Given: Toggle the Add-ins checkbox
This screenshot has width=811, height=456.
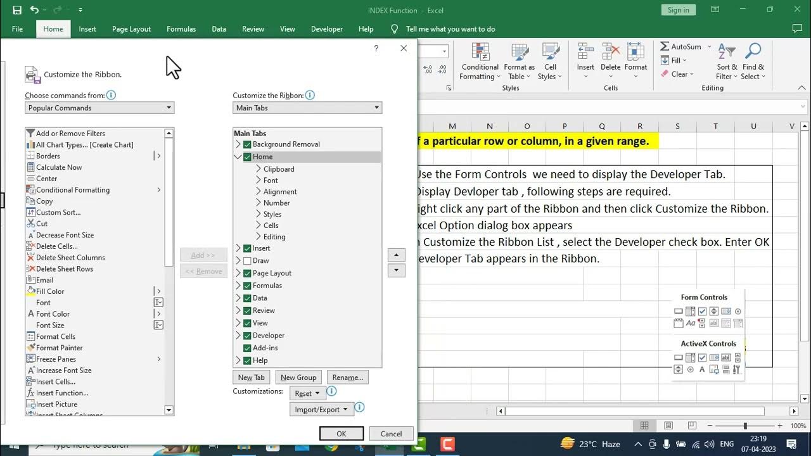Looking at the screenshot, I should pos(247,348).
